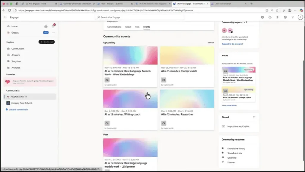Open Planner community resource
Screen dimensions: 305x172
pyautogui.click(x=231, y=162)
